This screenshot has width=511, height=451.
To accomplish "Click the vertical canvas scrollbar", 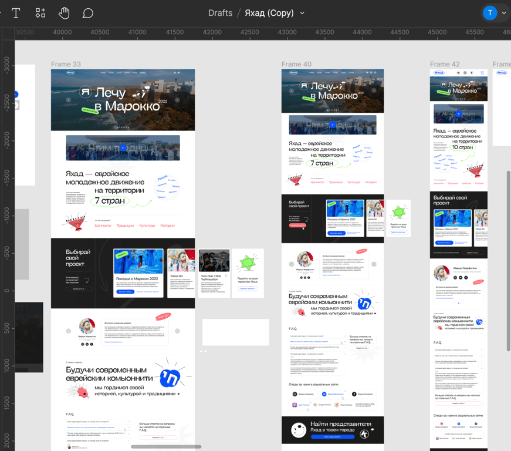I will tap(509, 261).
